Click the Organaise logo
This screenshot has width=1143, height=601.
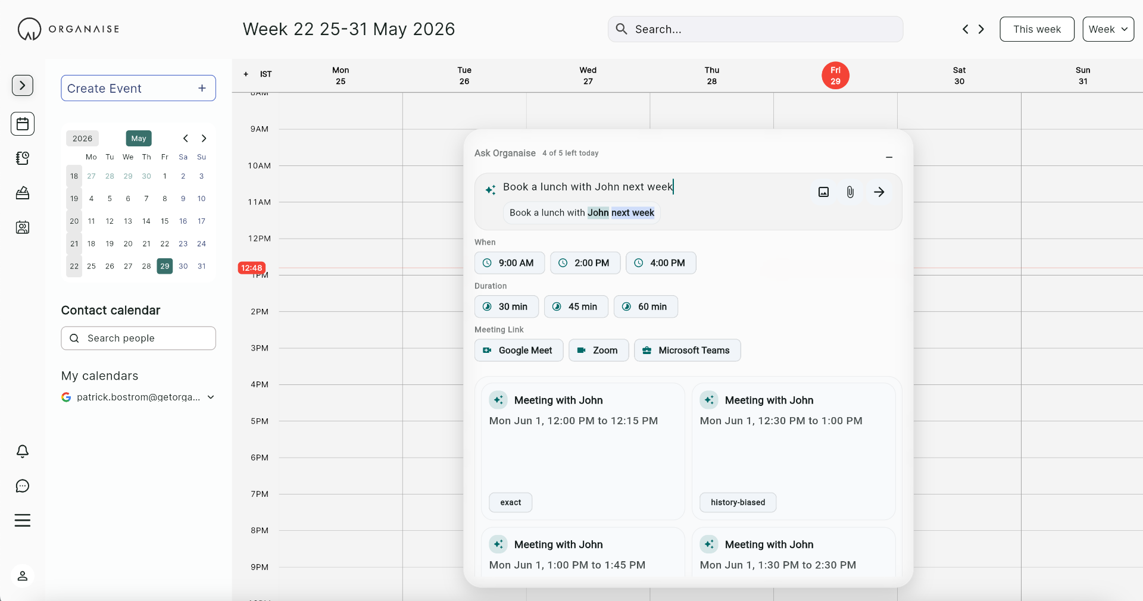click(68, 29)
